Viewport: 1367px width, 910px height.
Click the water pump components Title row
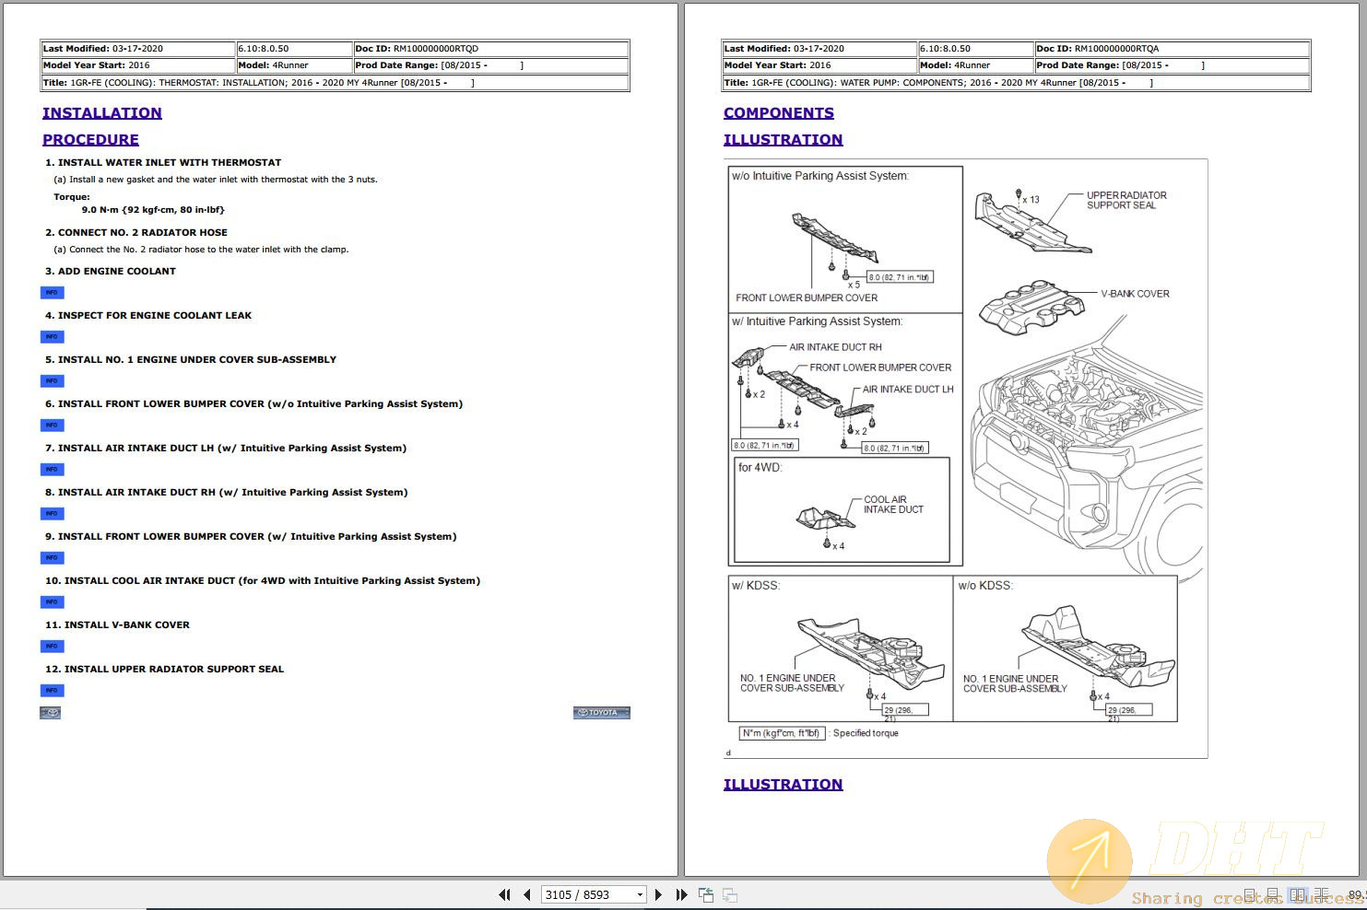click(1016, 83)
